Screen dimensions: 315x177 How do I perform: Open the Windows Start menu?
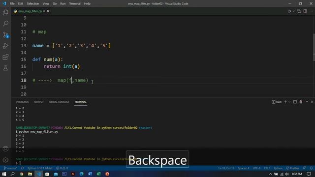(x=4, y=174)
